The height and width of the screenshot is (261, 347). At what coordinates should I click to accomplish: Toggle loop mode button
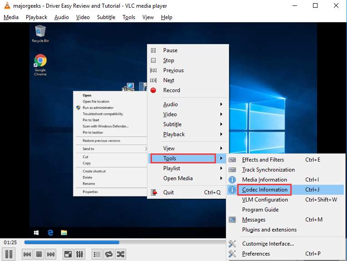(109, 254)
